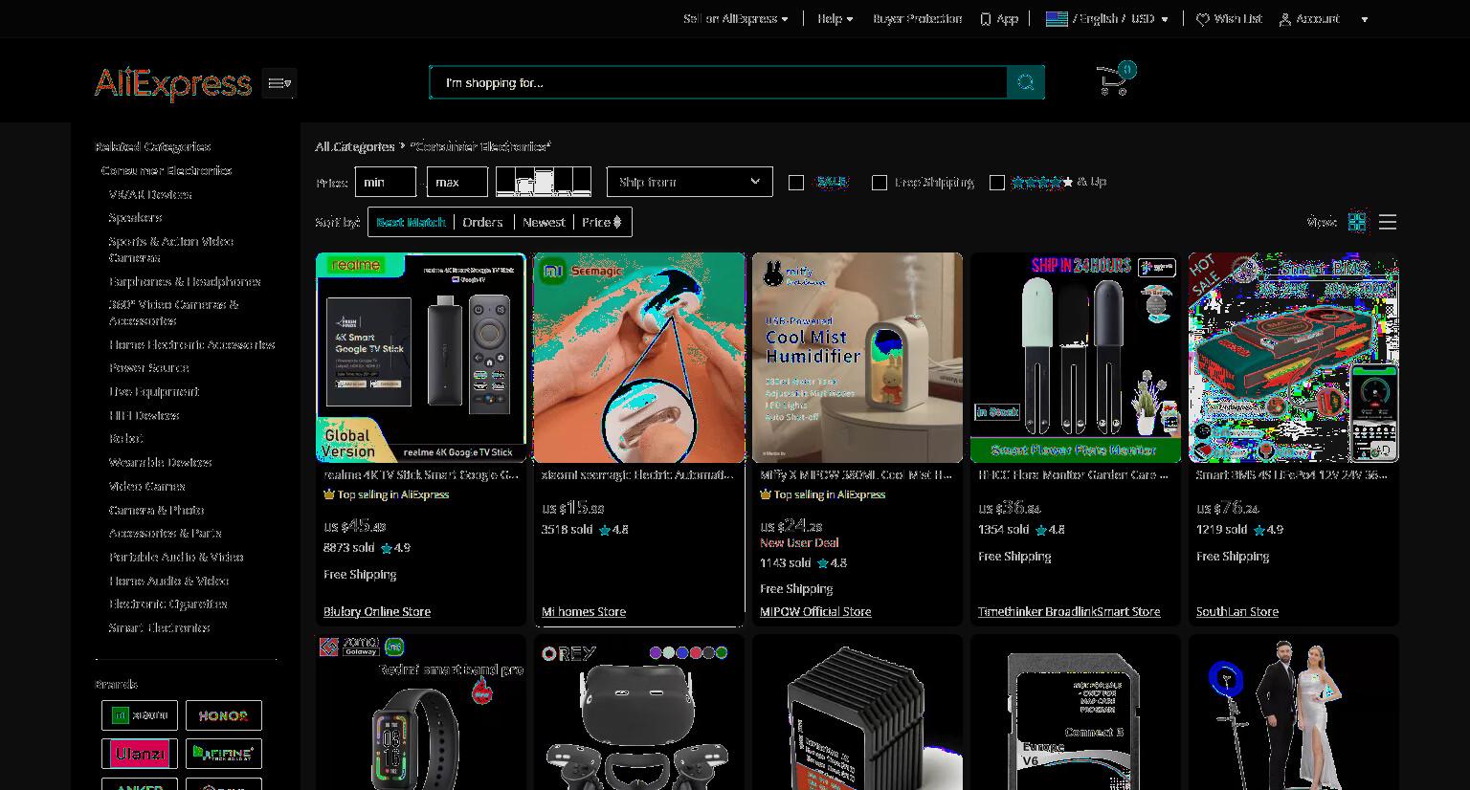Switch to grid view

(1357, 222)
